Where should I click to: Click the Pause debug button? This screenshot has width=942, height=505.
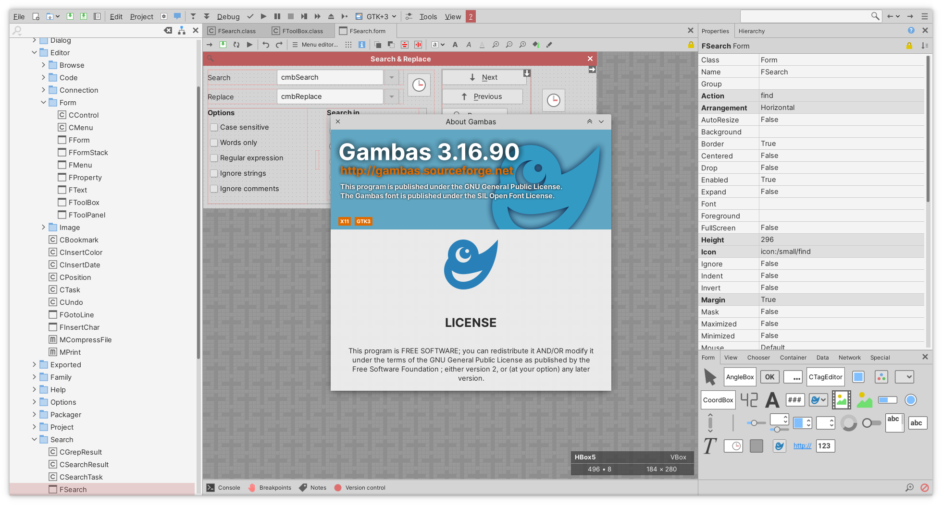tap(277, 16)
